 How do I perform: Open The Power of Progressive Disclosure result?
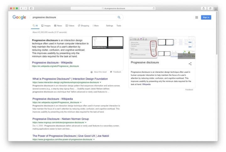71,136
